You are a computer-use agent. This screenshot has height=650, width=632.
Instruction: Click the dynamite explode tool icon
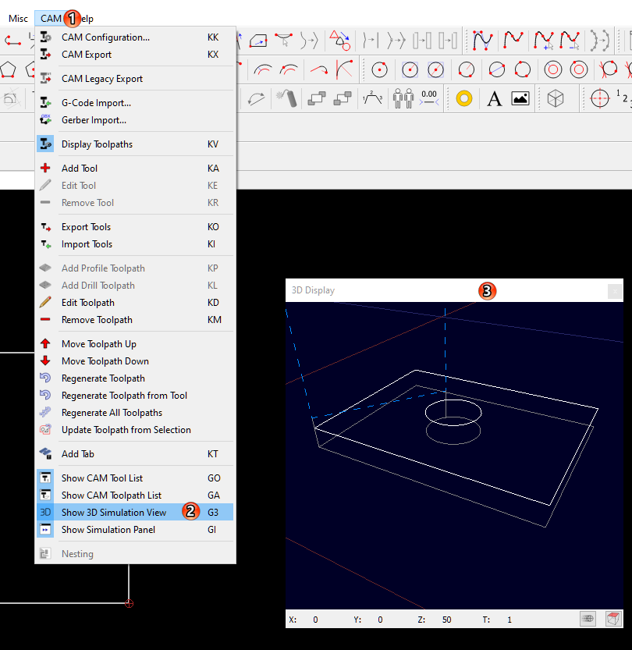tap(287, 98)
